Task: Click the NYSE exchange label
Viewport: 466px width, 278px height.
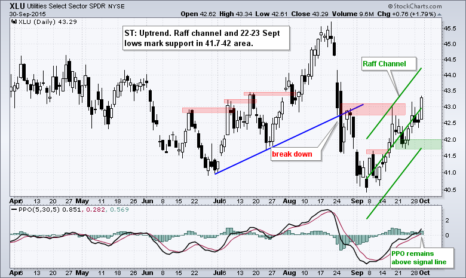Action: pyautogui.click(x=116, y=6)
